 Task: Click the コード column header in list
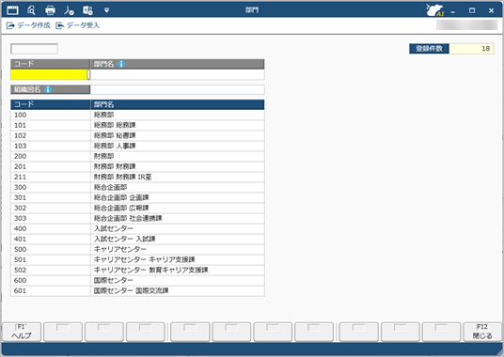pyautogui.click(x=51, y=104)
